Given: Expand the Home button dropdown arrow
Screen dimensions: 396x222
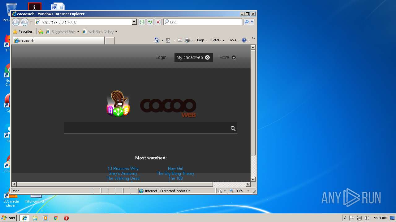Looking at the screenshot, I should tap(162, 40).
